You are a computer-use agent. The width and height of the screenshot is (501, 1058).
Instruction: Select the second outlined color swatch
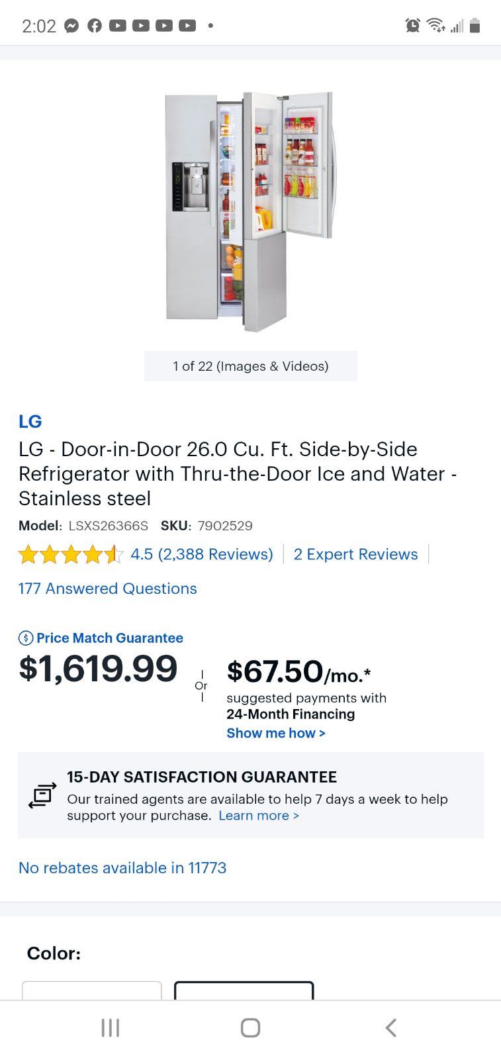(244, 990)
